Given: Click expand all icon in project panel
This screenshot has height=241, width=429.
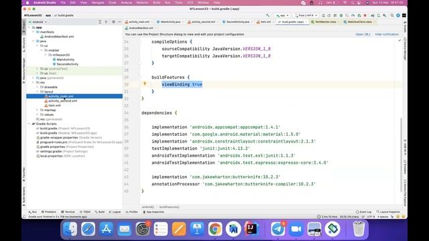Looking at the screenshot, I should point(100,22).
